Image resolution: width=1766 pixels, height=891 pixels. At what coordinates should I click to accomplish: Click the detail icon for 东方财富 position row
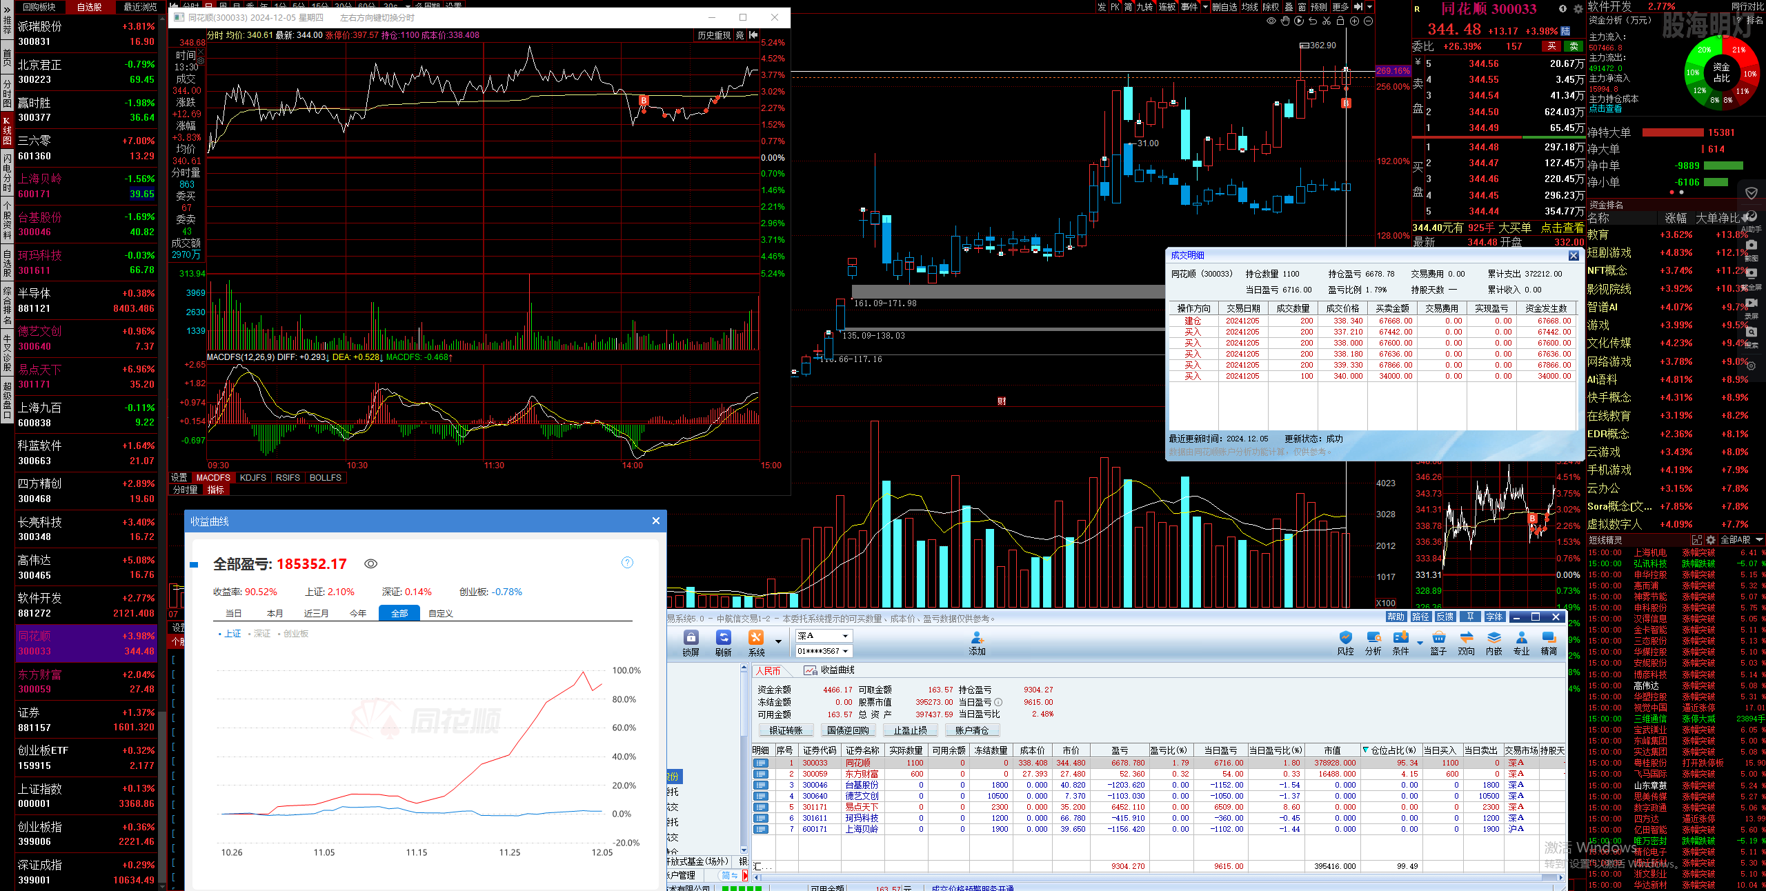pos(761,774)
